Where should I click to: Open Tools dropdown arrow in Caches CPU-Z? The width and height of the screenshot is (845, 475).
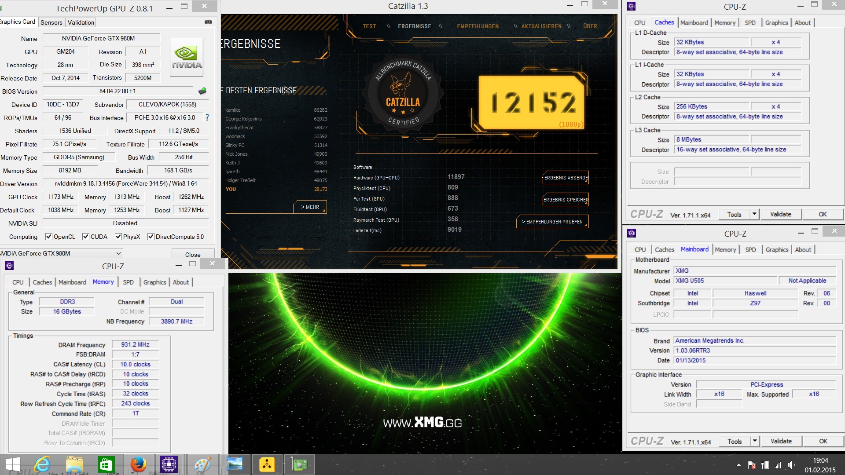(754, 214)
